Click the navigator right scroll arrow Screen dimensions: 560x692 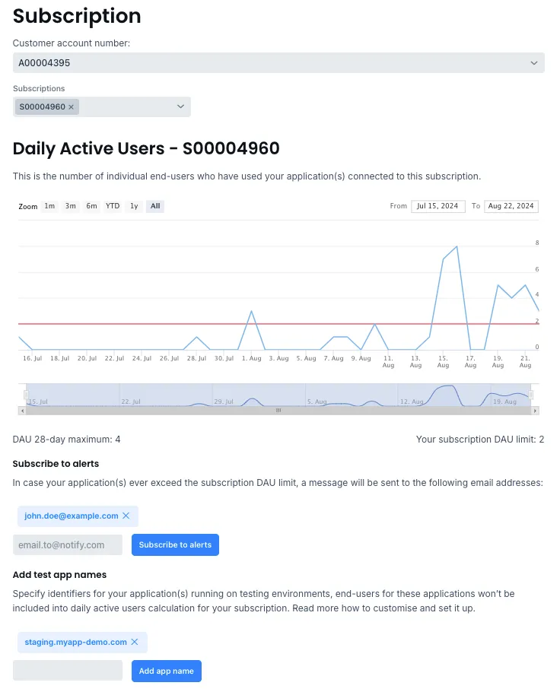pos(535,410)
